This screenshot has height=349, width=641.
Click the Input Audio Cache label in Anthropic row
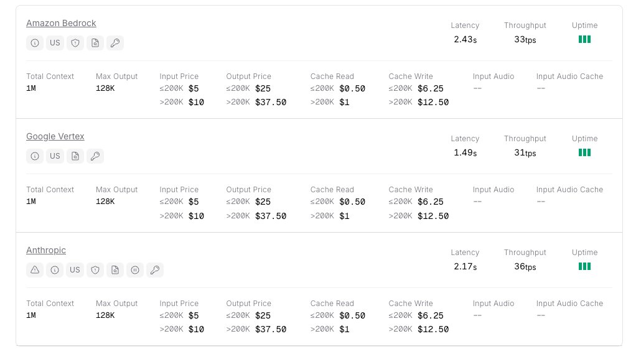(569, 304)
